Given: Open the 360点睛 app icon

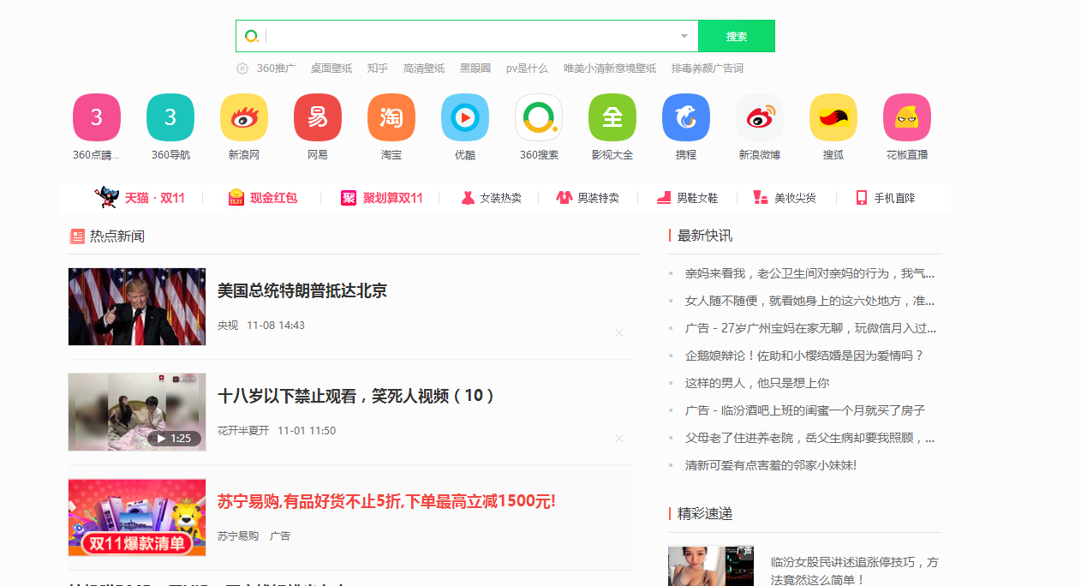Looking at the screenshot, I should [96, 117].
